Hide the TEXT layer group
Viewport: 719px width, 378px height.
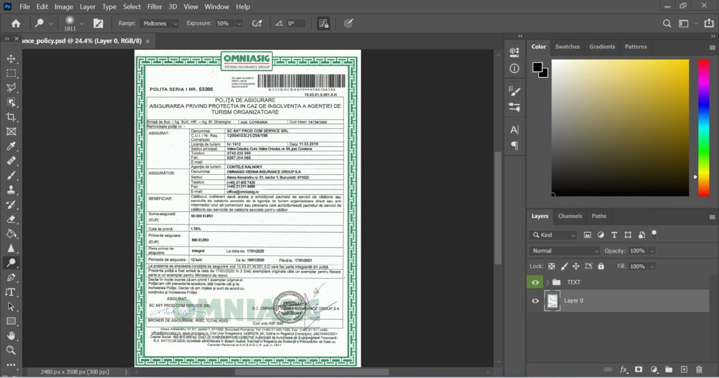tap(536, 282)
